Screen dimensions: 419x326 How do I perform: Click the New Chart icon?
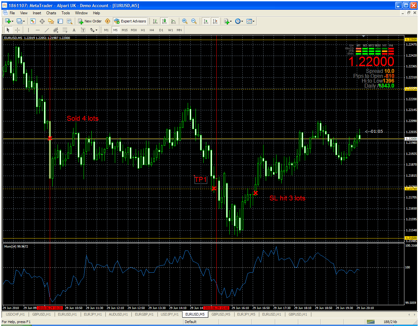(x=8, y=21)
